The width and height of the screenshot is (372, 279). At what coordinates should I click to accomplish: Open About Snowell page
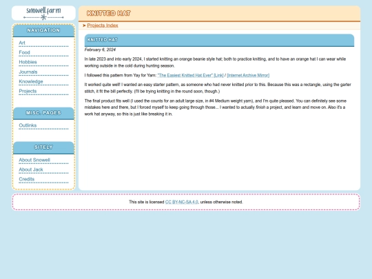(34, 160)
